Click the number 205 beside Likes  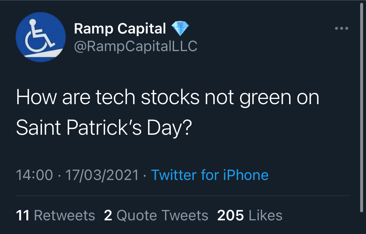pyautogui.click(x=230, y=215)
